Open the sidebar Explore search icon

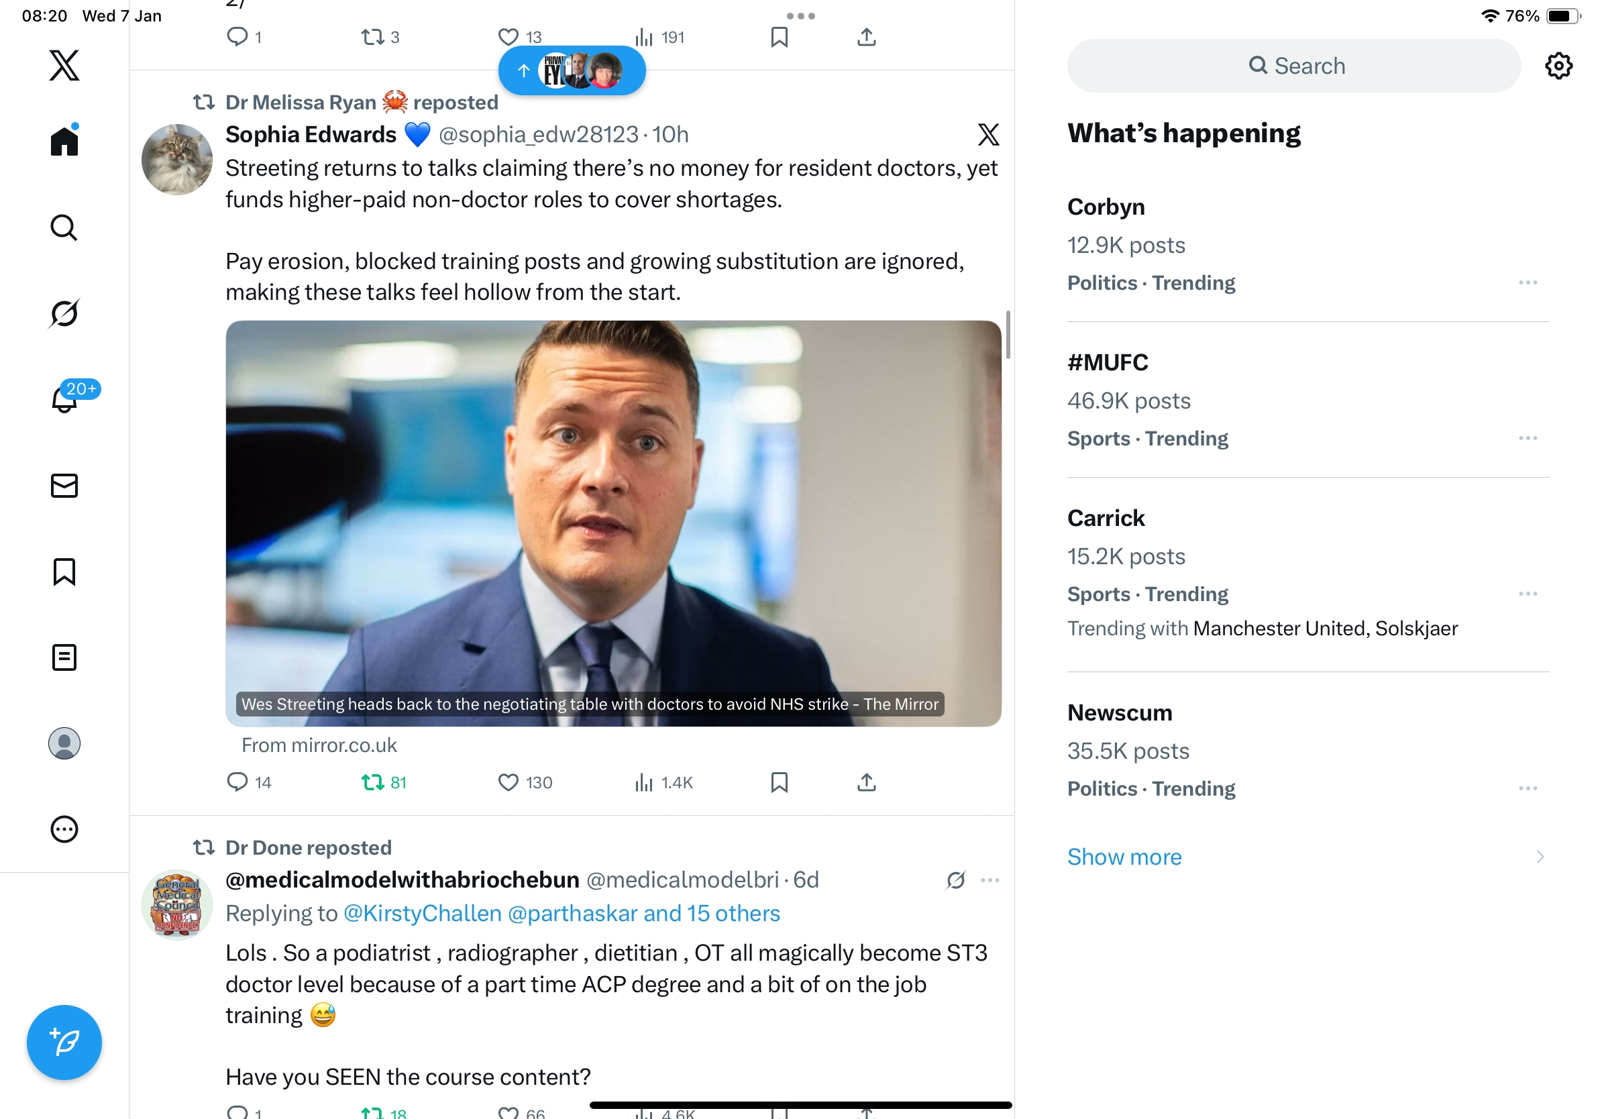[64, 227]
